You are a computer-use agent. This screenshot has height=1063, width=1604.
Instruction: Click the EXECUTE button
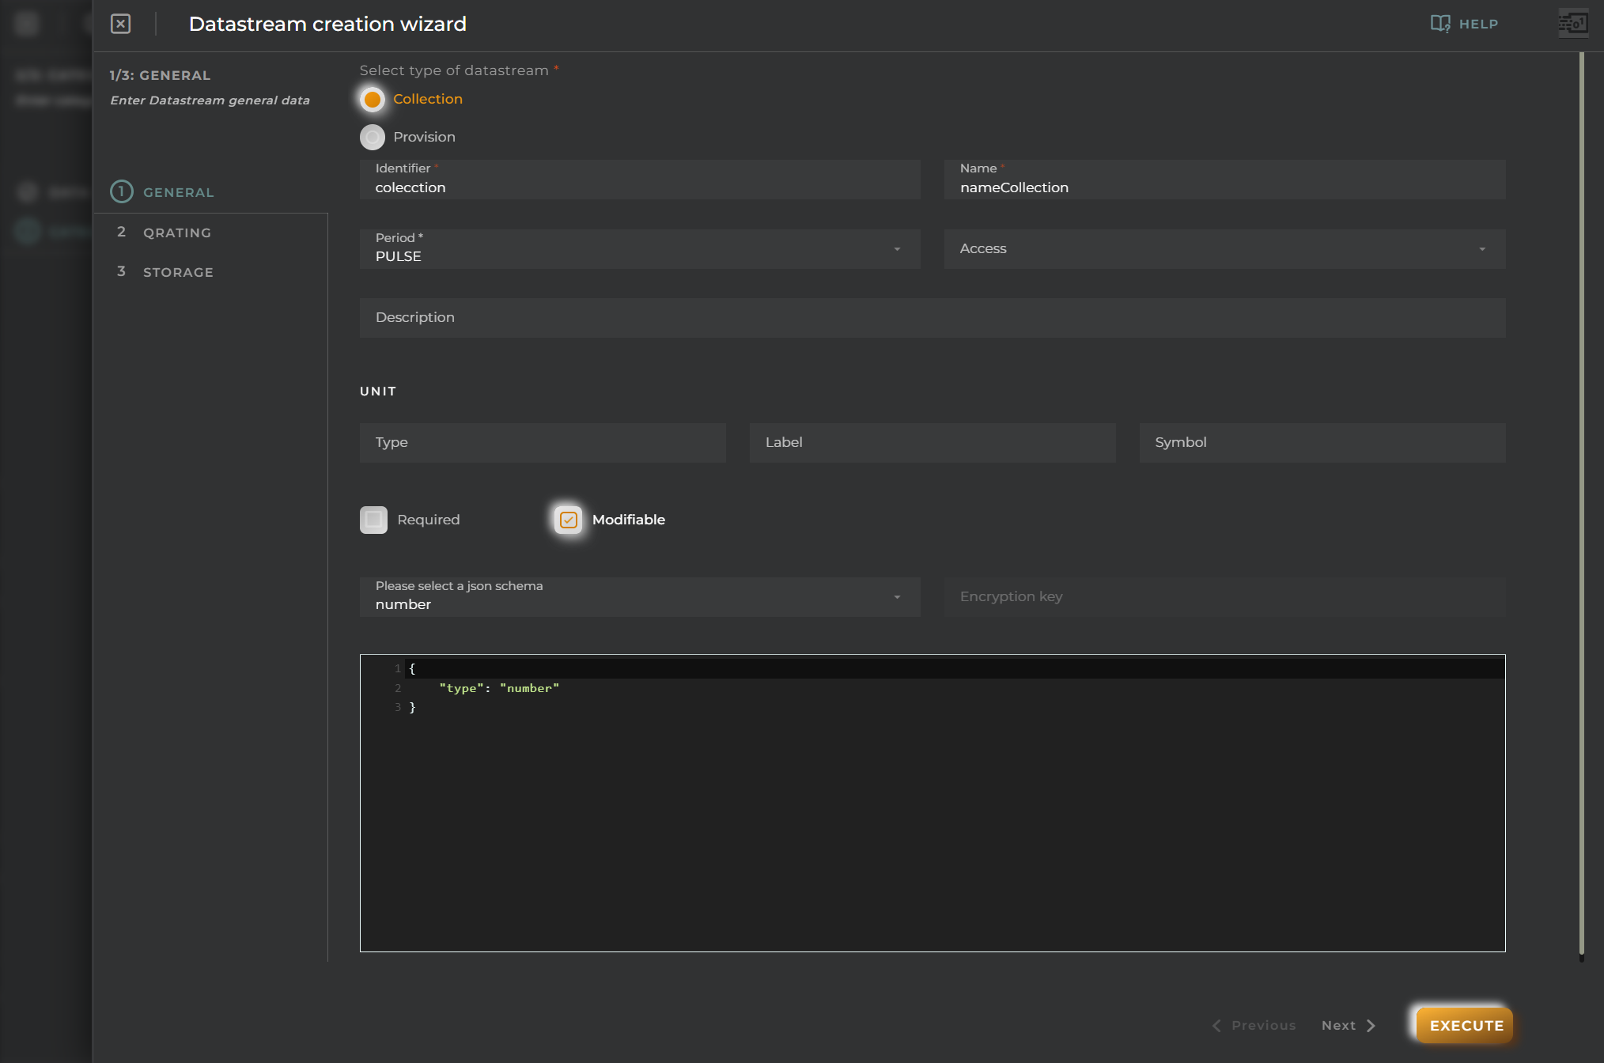pos(1465,1025)
